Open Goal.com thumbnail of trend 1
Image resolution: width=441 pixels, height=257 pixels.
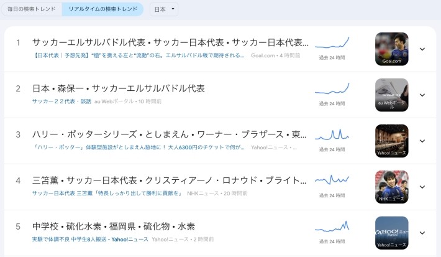(x=392, y=49)
